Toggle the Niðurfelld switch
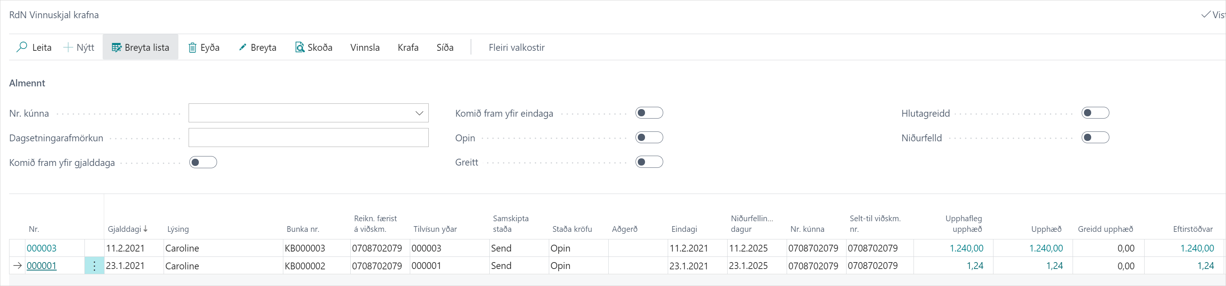Screen dimensions: 1226x286 pos(1095,138)
